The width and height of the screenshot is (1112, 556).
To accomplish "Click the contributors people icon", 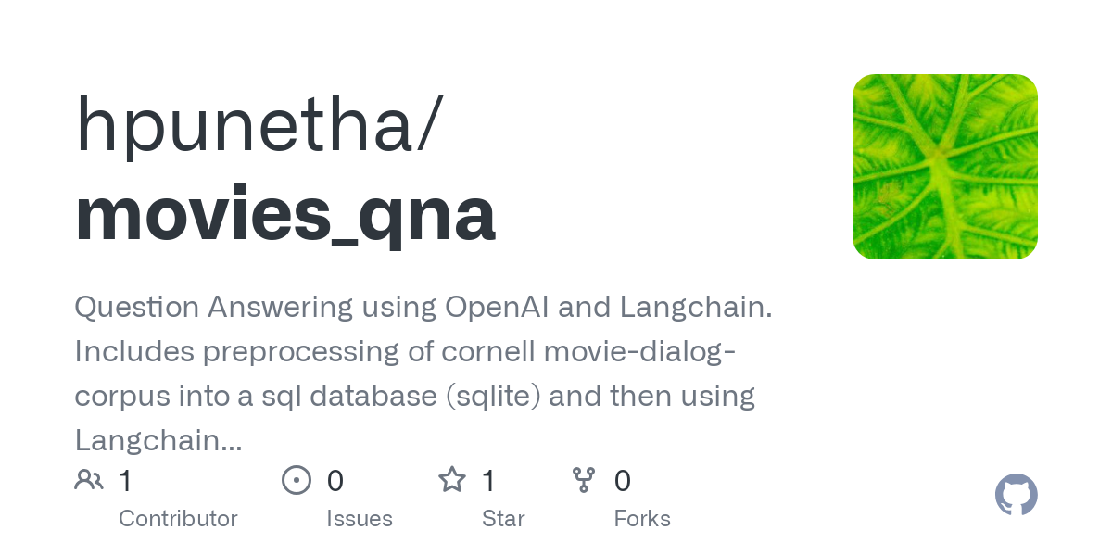I will 89,480.
